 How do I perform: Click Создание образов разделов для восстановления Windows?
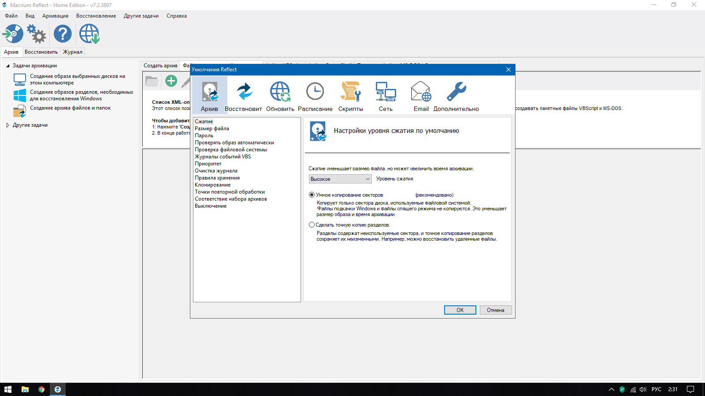coord(82,95)
